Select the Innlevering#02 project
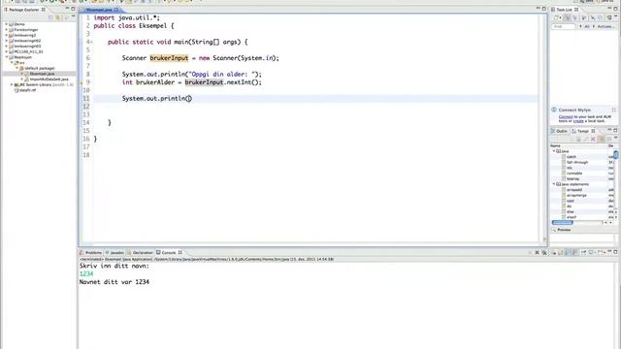This screenshot has width=621, height=349. coord(27,41)
